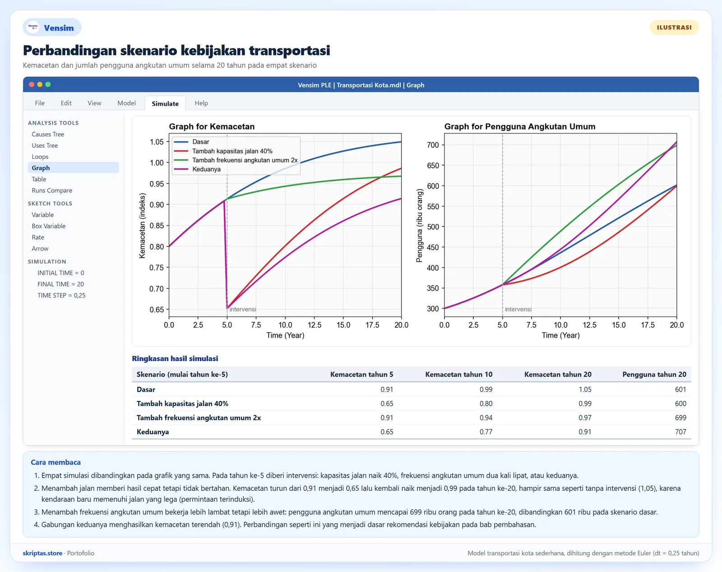Click the Graph for Kemacetan title

(212, 127)
